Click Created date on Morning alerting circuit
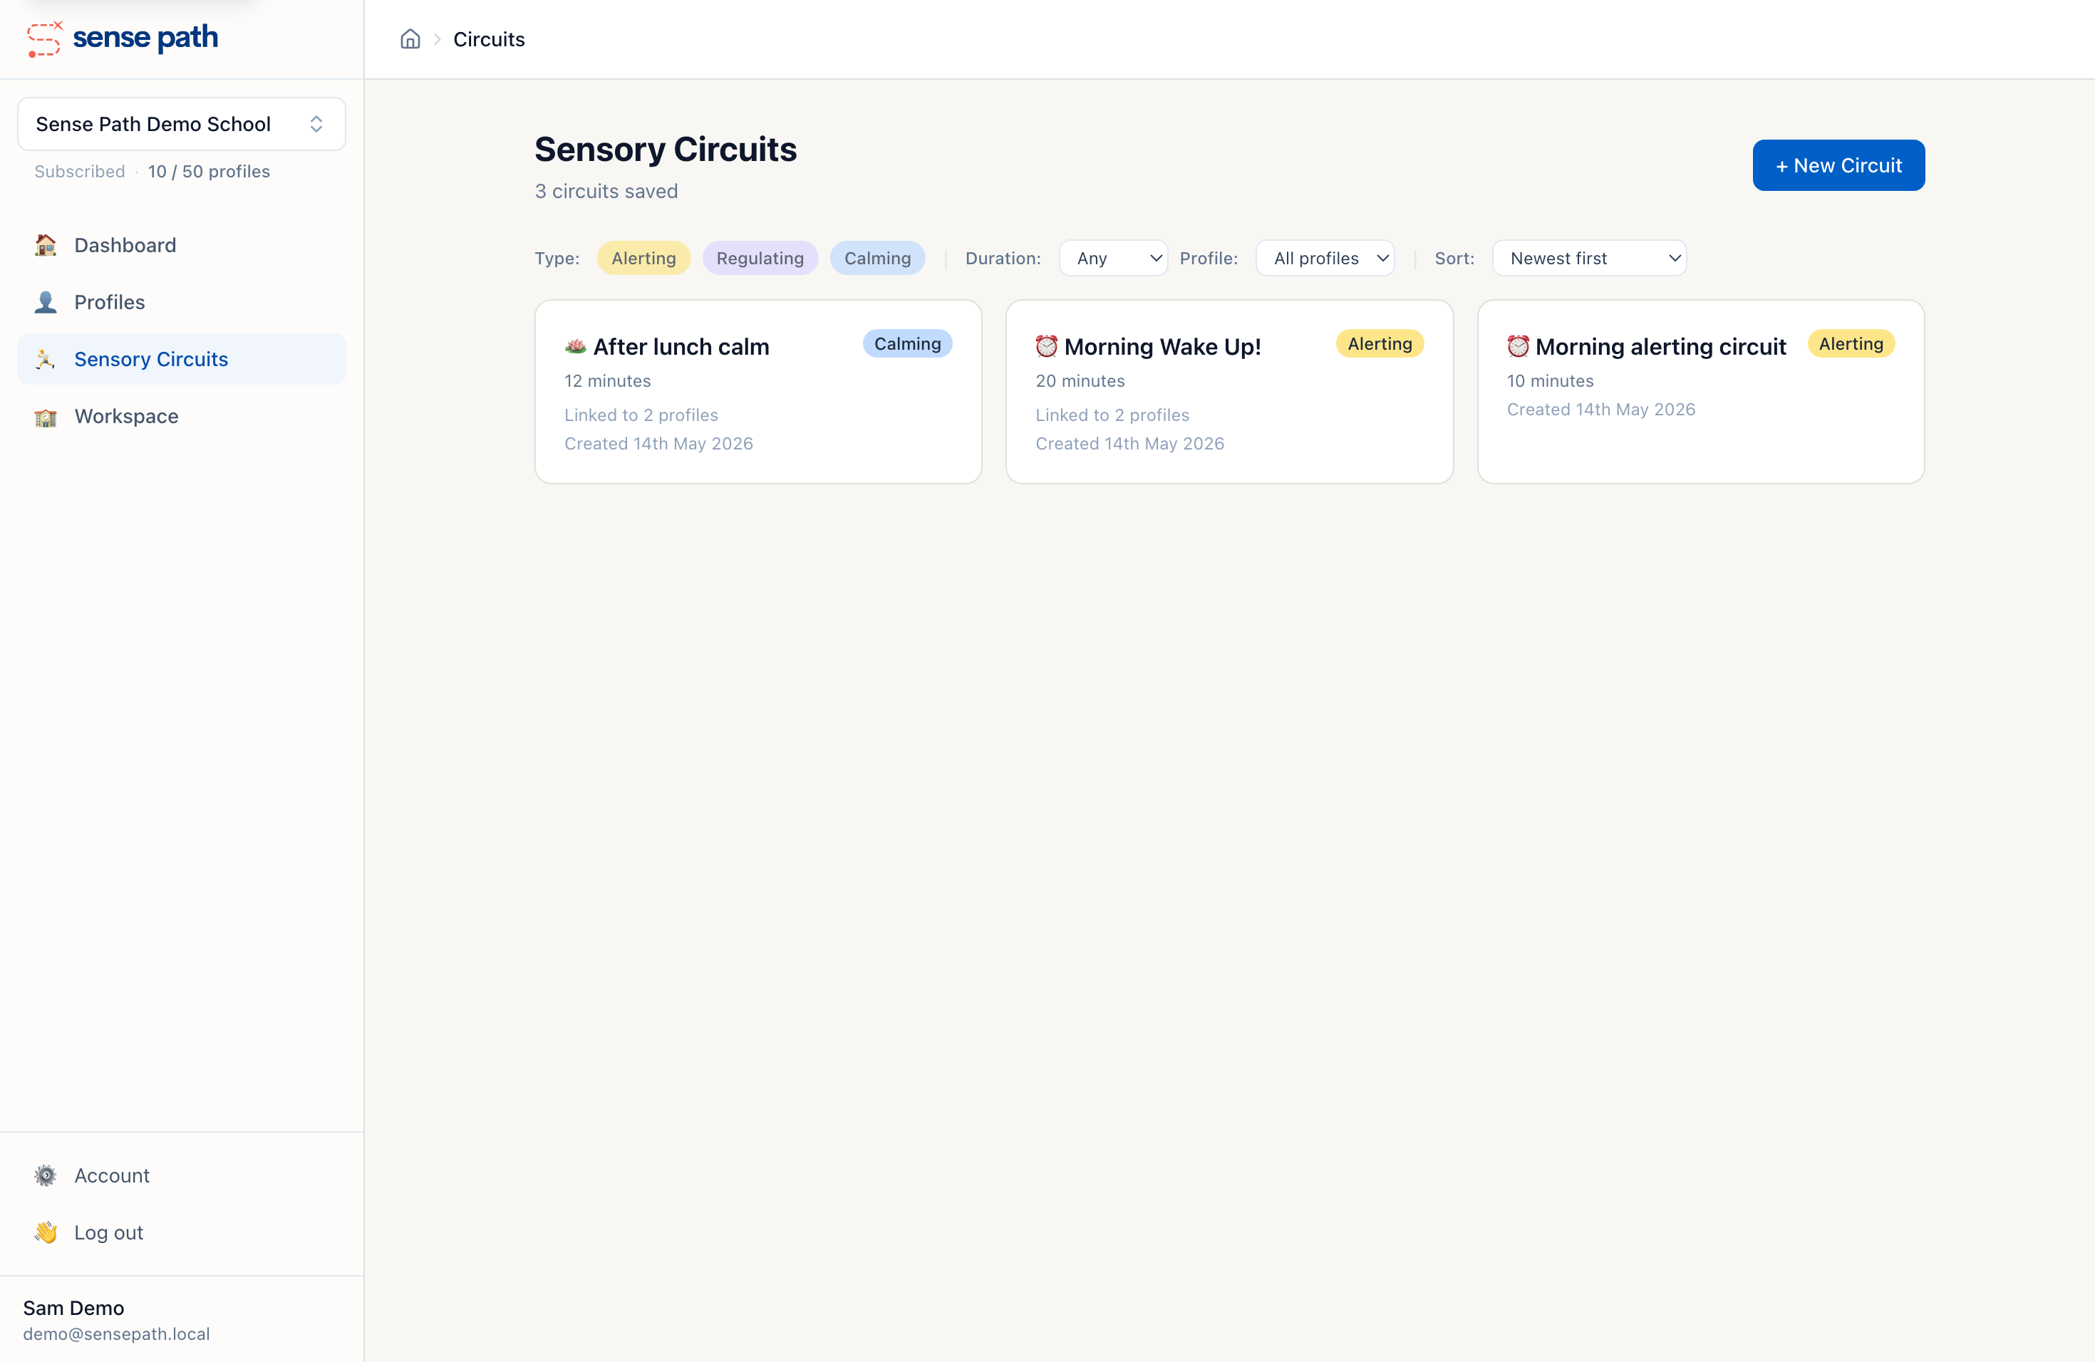Screen dimensions: 2095x1362 [x=1601, y=409]
